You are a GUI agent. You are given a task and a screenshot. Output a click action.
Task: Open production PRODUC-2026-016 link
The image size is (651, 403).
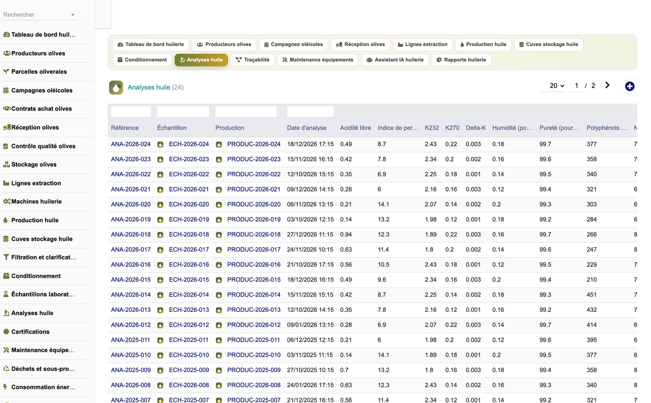254,265
